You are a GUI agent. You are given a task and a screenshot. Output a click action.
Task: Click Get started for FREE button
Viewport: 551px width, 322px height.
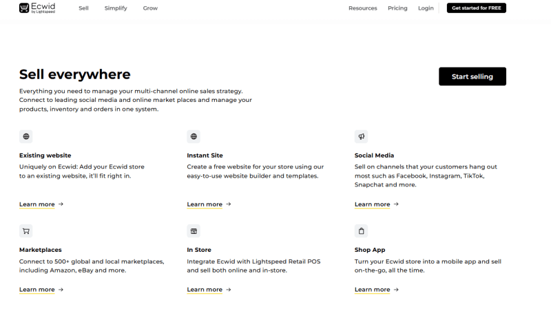[477, 8]
